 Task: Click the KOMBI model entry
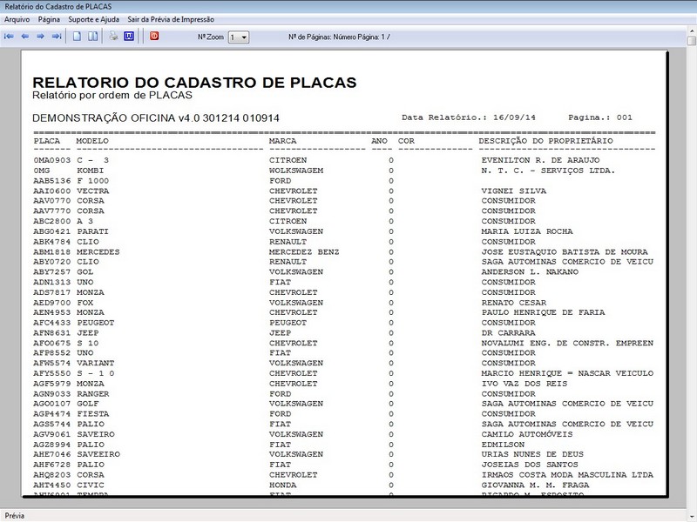91,171
